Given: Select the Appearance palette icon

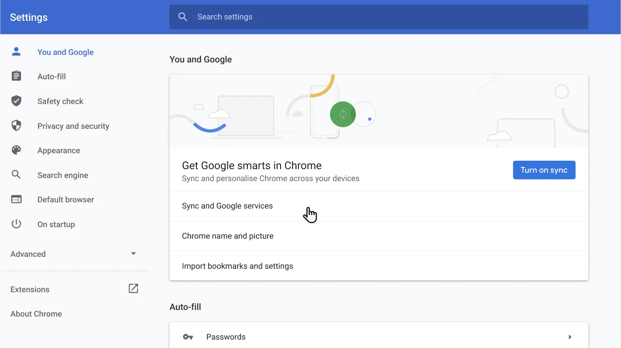Looking at the screenshot, I should click(x=16, y=150).
